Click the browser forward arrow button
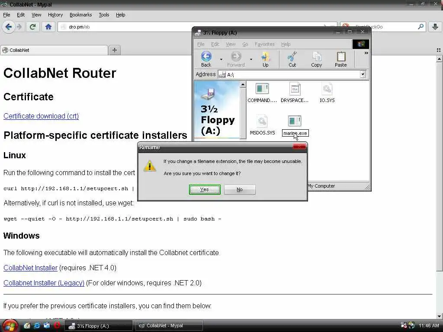This screenshot has height=332, width=443. tap(19, 27)
